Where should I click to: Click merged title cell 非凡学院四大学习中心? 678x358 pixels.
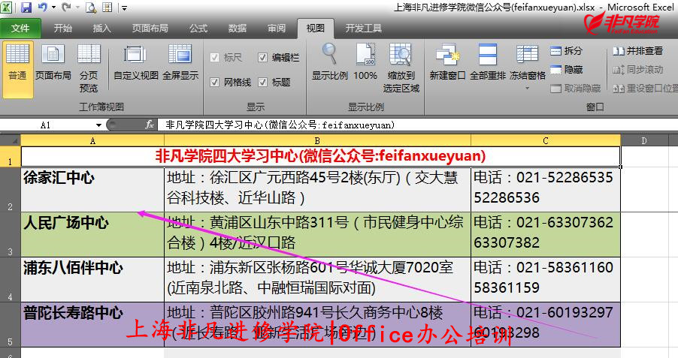click(x=320, y=156)
